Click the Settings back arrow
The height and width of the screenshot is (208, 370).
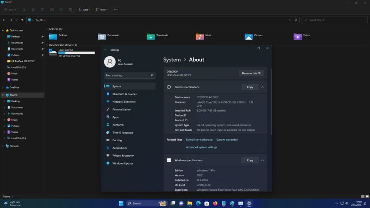pyautogui.click(x=105, y=50)
